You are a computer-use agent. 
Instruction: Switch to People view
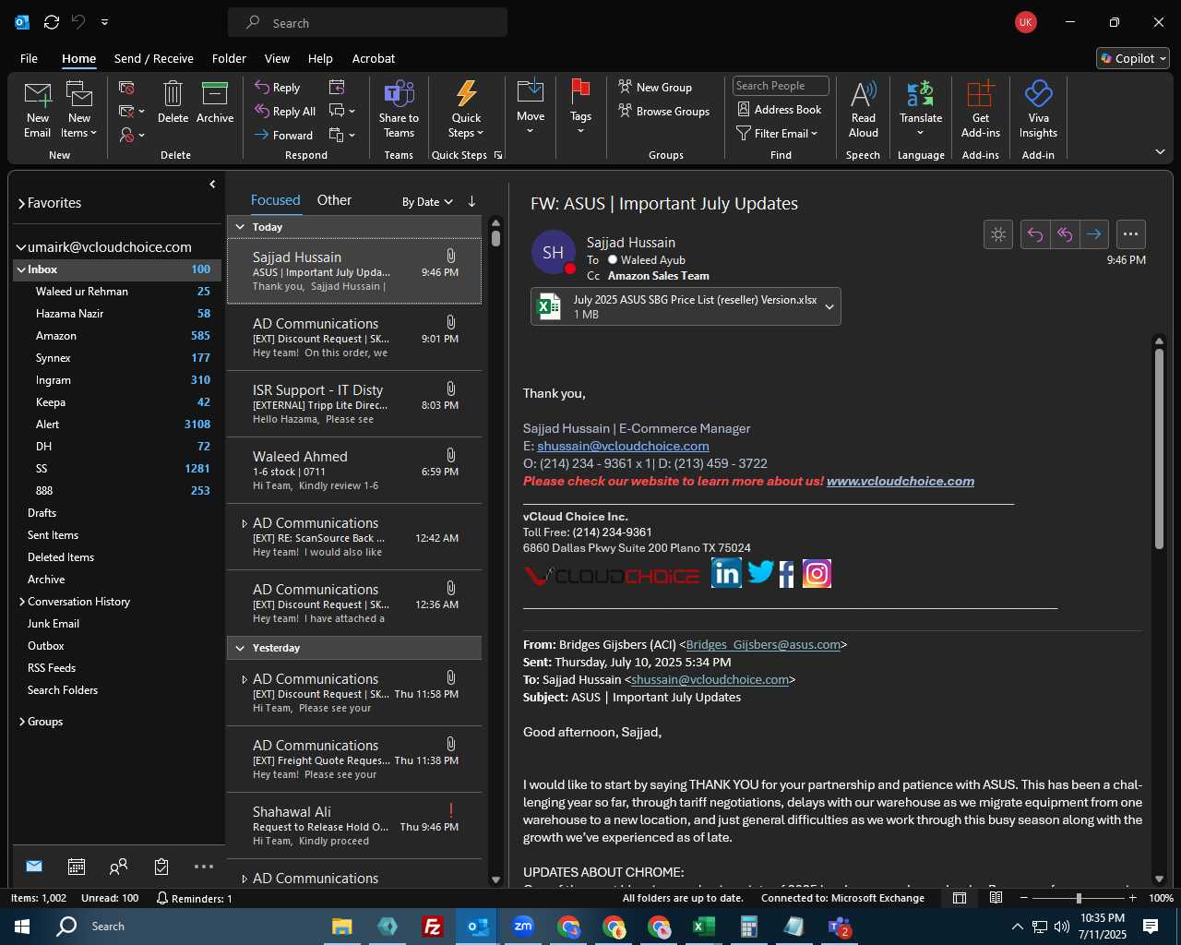pyautogui.click(x=118, y=867)
